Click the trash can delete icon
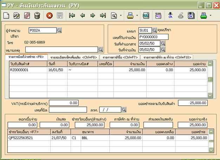 tap(37, 16)
